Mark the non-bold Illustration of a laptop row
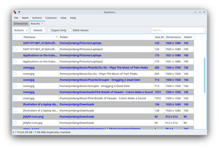 point(15,110)
